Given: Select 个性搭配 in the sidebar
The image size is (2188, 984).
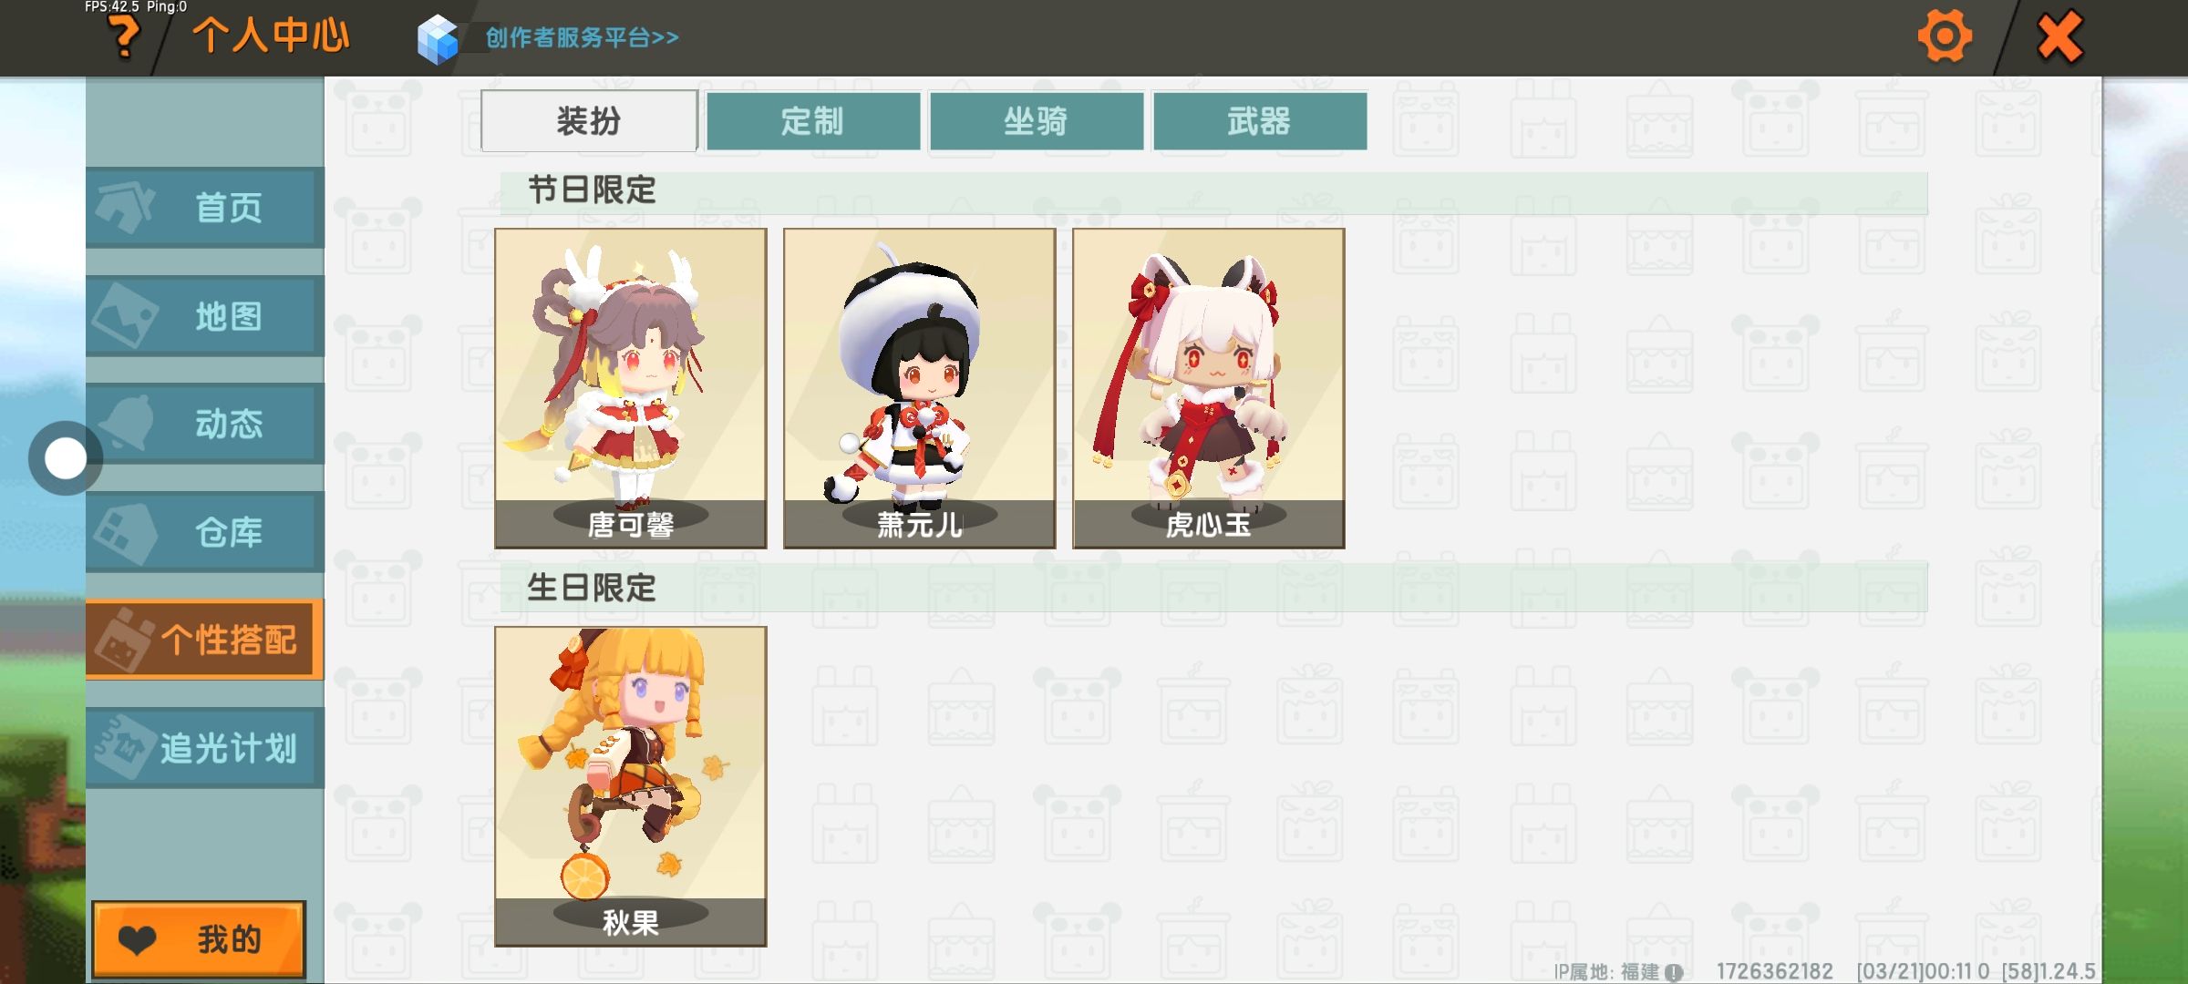Looking at the screenshot, I should pos(205,640).
